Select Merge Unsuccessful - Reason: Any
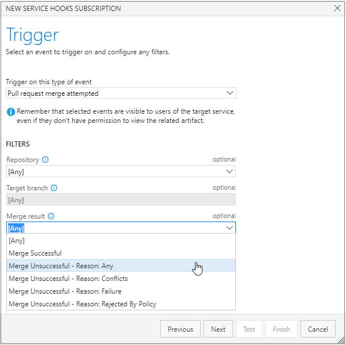The width and height of the screenshot is (346, 345). [121, 266]
